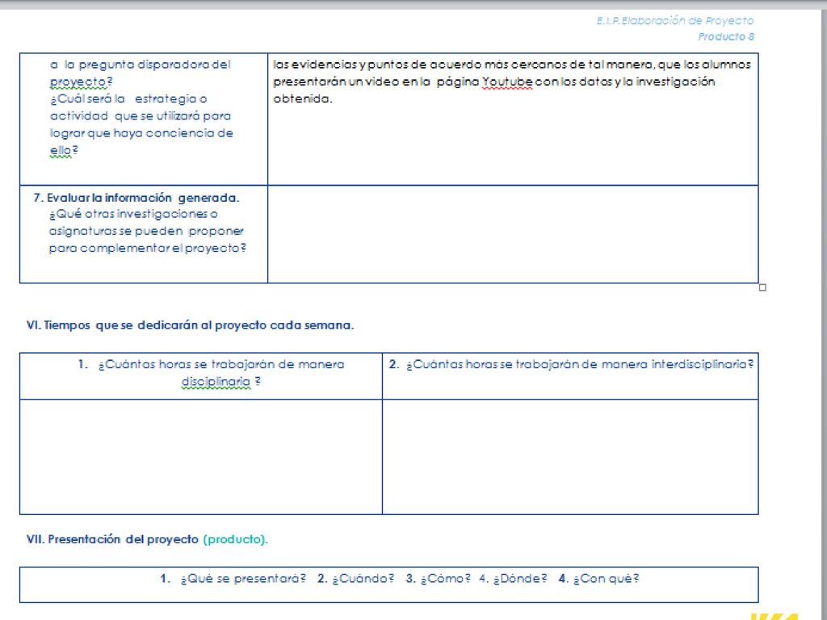The height and width of the screenshot is (620, 827).
Task: Click header text 'Producto 8'
Action: pyautogui.click(x=726, y=36)
